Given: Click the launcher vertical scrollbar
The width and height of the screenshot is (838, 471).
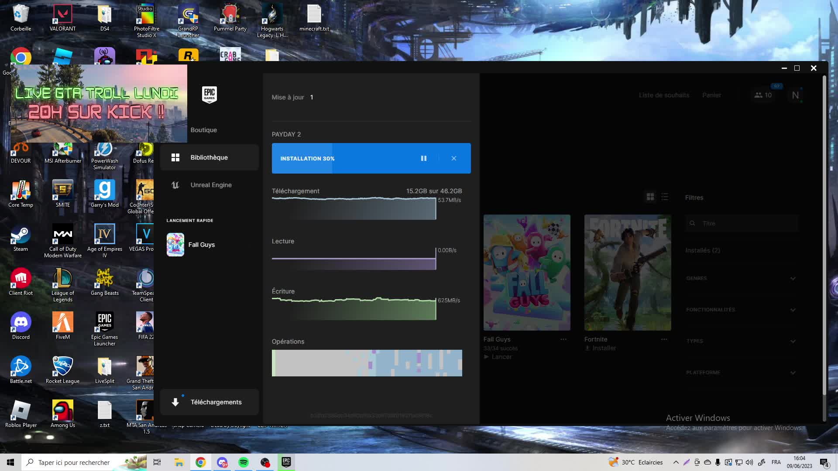Looking at the screenshot, I should pyautogui.click(x=824, y=235).
